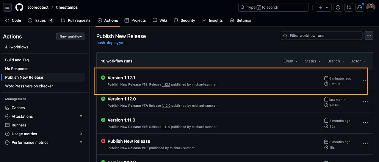Screen dimensions: 379x162
Task: Switch to the Security tab
Action: pyautogui.click(x=185, y=20)
